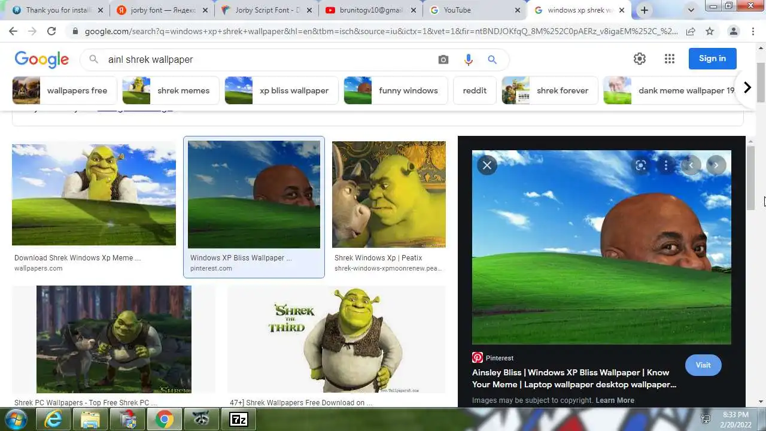
Task: Go back to the previous page
Action: [14, 31]
